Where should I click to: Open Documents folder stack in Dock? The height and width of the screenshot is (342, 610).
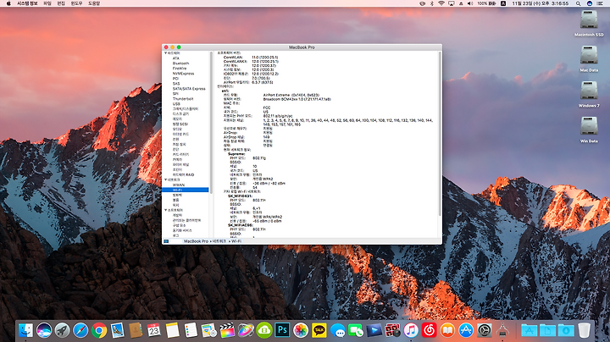(547, 330)
